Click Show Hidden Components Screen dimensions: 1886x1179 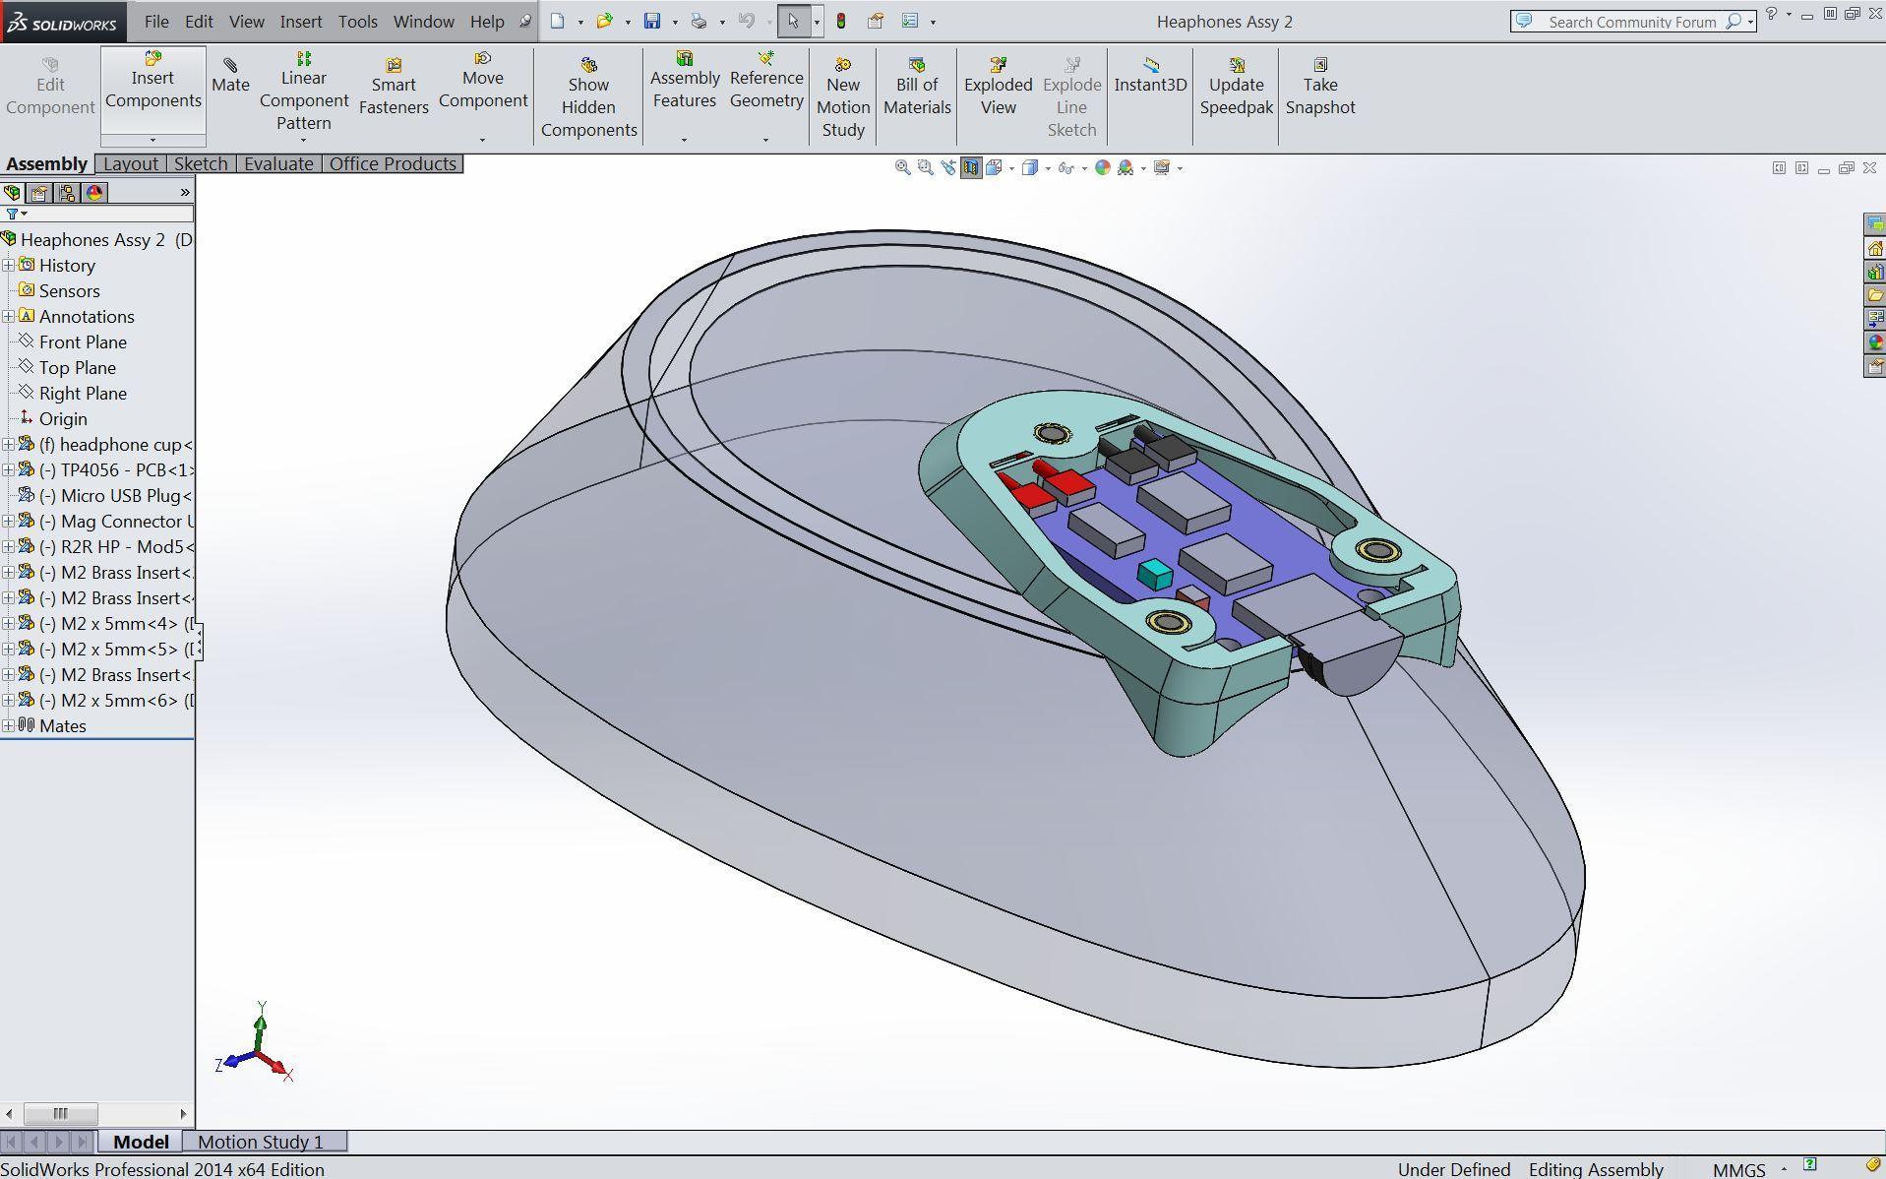point(588,97)
